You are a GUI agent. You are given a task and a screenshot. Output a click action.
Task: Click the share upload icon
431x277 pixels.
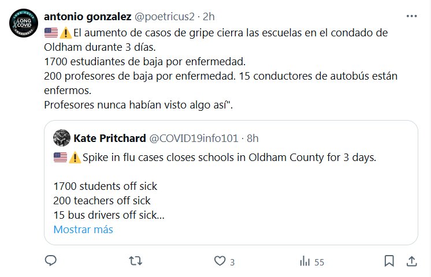pyautogui.click(x=411, y=261)
